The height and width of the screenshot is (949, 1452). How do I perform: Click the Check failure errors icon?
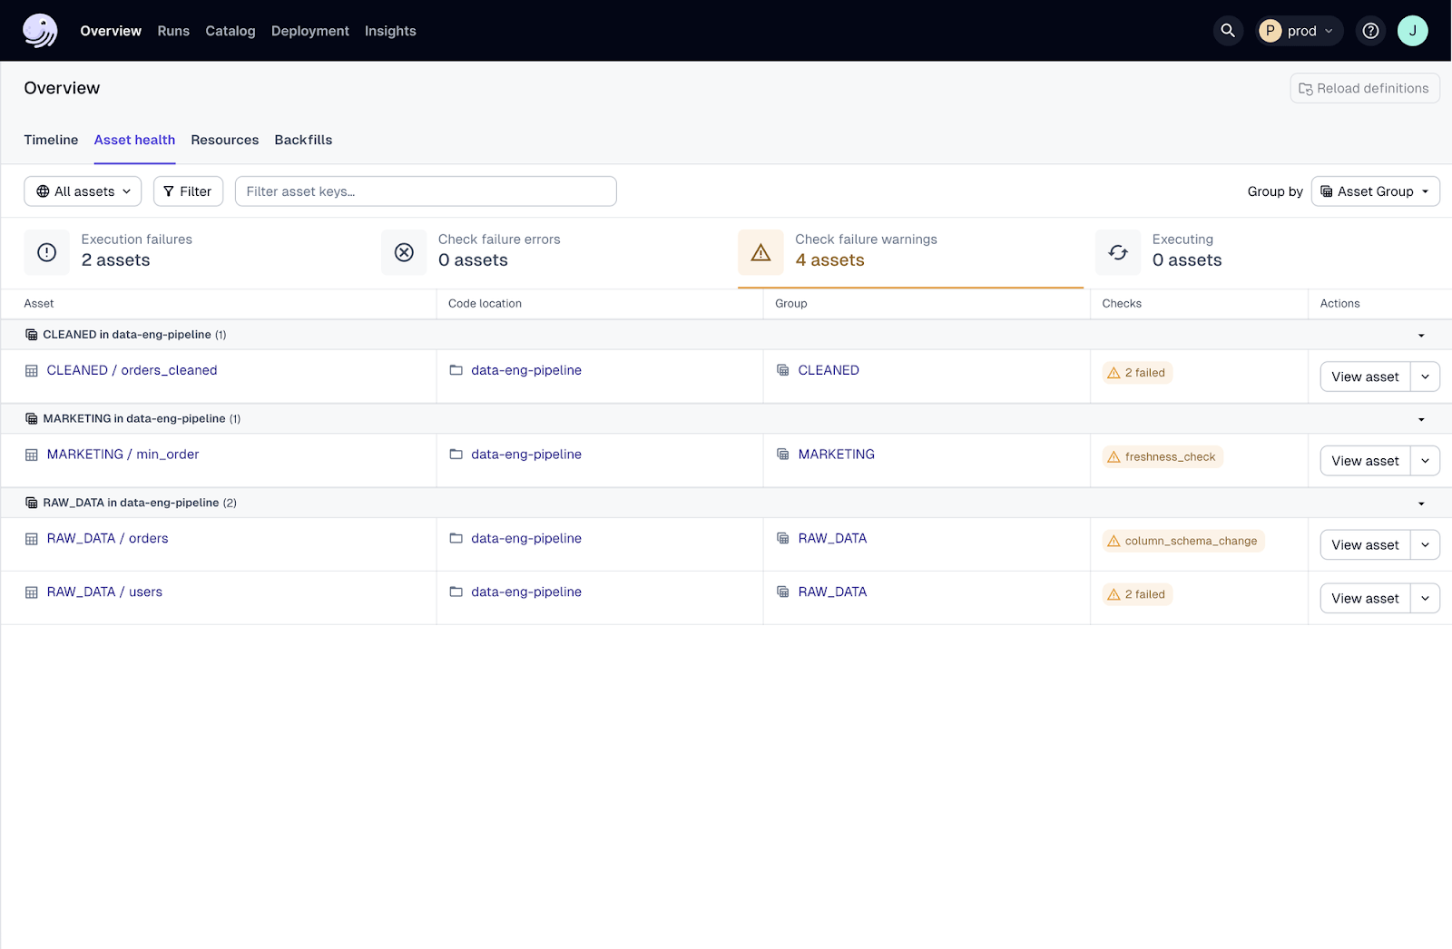click(x=404, y=252)
